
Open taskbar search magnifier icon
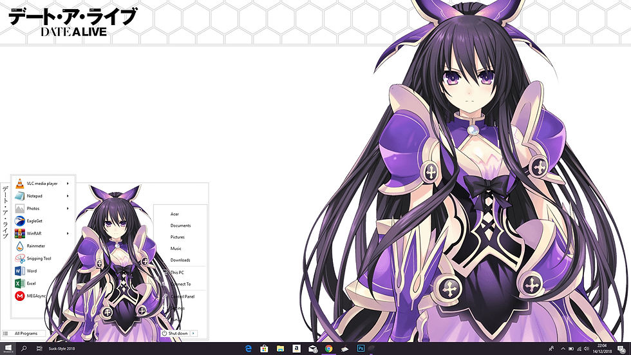24,349
